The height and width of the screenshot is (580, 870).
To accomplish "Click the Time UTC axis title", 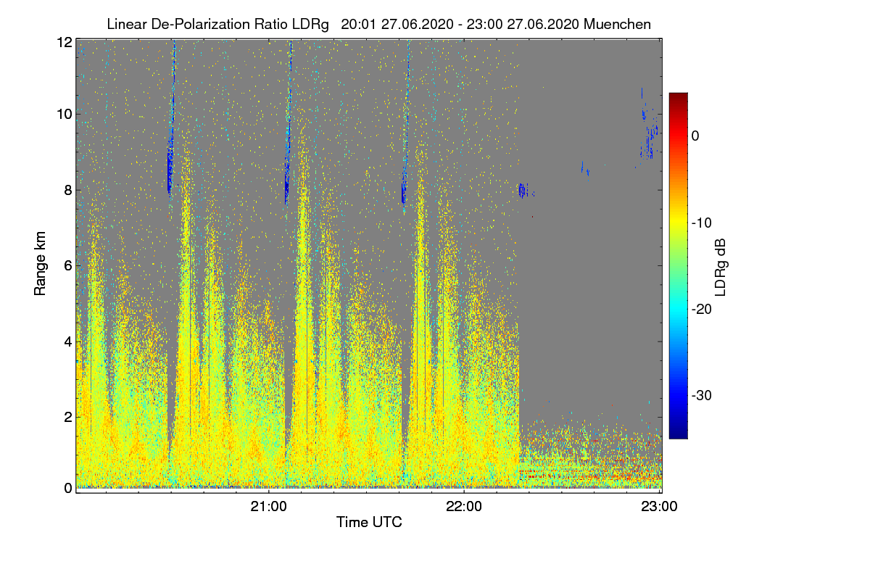I will [369, 522].
